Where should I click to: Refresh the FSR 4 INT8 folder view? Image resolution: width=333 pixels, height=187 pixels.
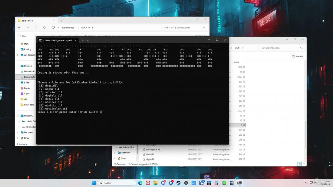click(44, 28)
